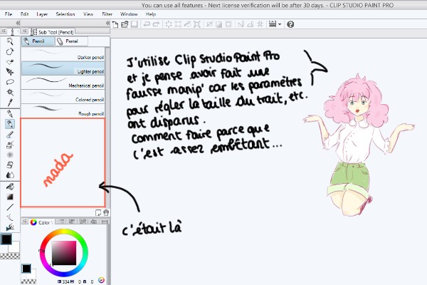427x285 pixels.
Task: Click the delete sub tool trash icon
Action: point(106,212)
